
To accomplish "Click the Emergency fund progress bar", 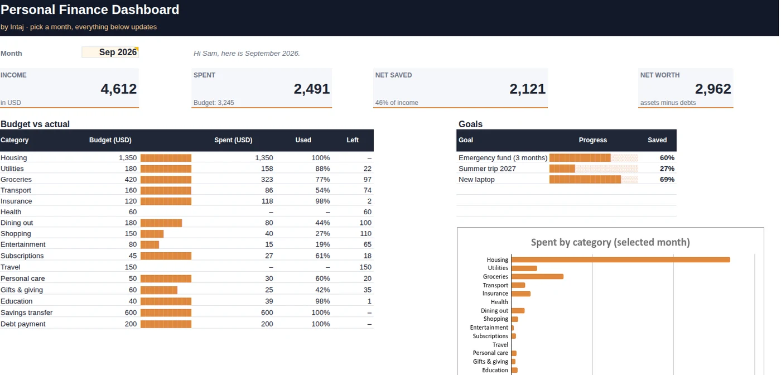I will click(594, 158).
